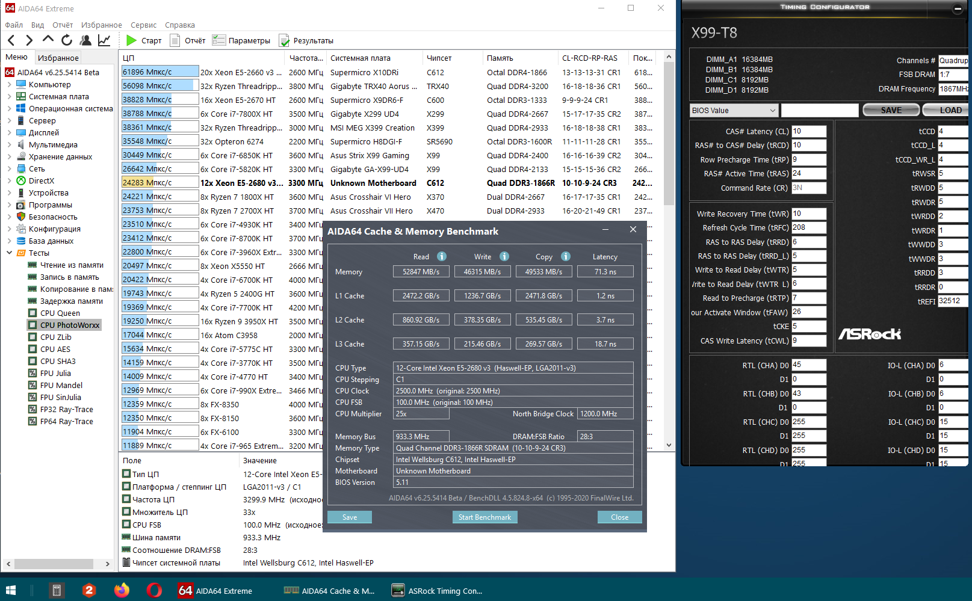Click the Copy info icon in benchmark
The height and width of the screenshot is (601, 972).
pos(566,256)
